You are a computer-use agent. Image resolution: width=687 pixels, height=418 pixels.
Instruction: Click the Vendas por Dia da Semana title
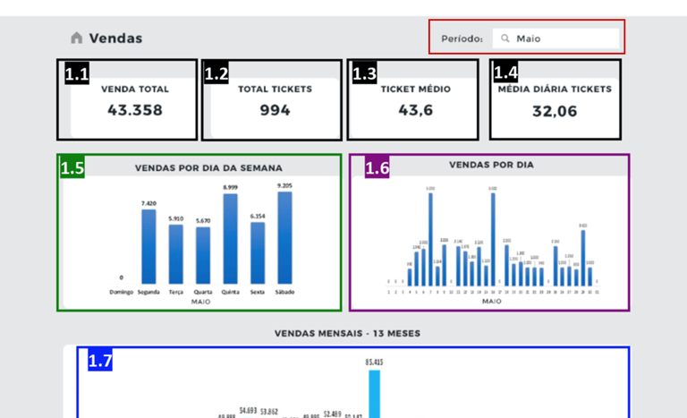coord(208,168)
